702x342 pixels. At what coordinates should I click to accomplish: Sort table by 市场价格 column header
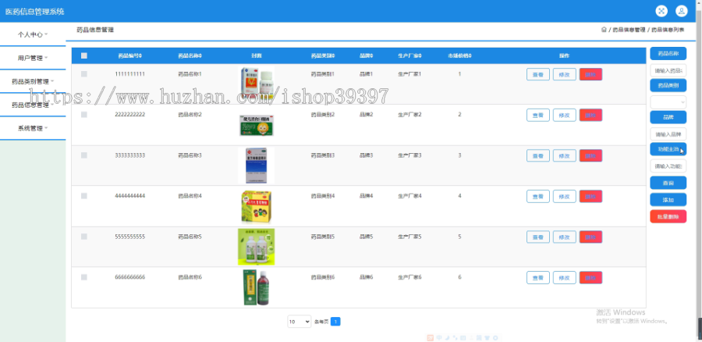pyautogui.click(x=459, y=56)
